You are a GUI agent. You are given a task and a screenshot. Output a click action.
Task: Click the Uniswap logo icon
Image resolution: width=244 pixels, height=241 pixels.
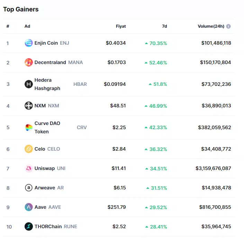29,169
